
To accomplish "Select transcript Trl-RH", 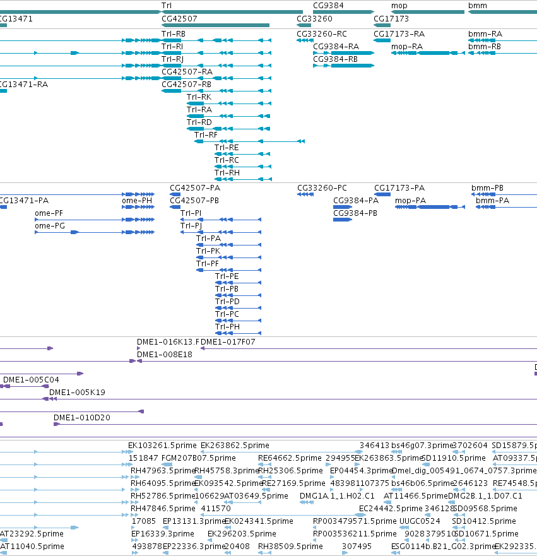I will 227,173.
